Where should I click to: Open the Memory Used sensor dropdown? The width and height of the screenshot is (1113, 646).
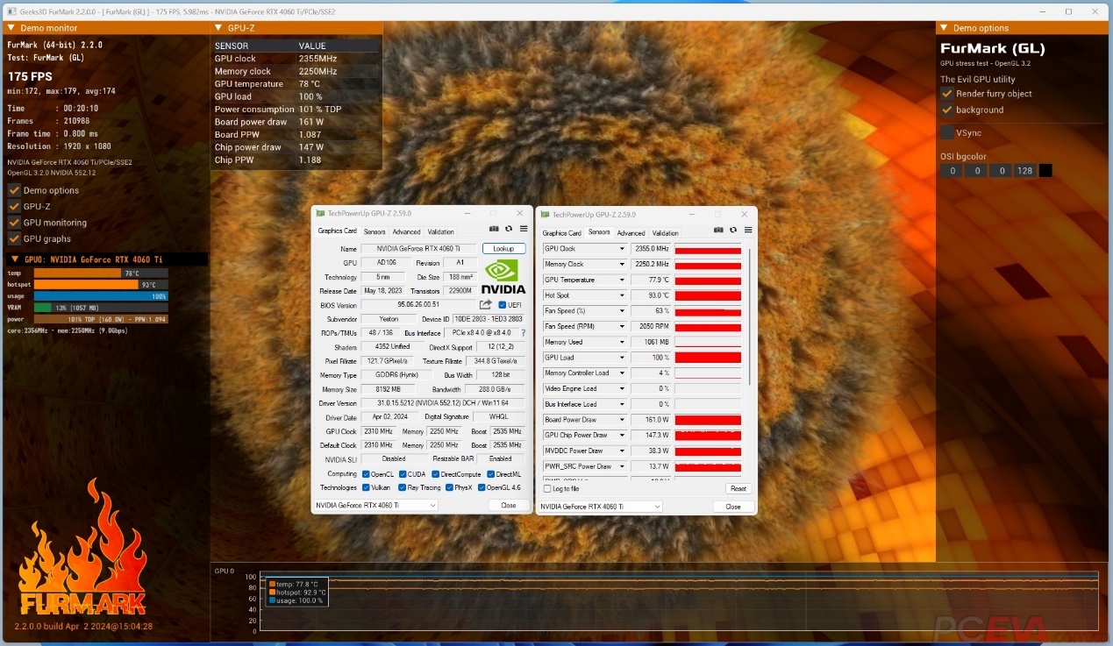coord(622,342)
